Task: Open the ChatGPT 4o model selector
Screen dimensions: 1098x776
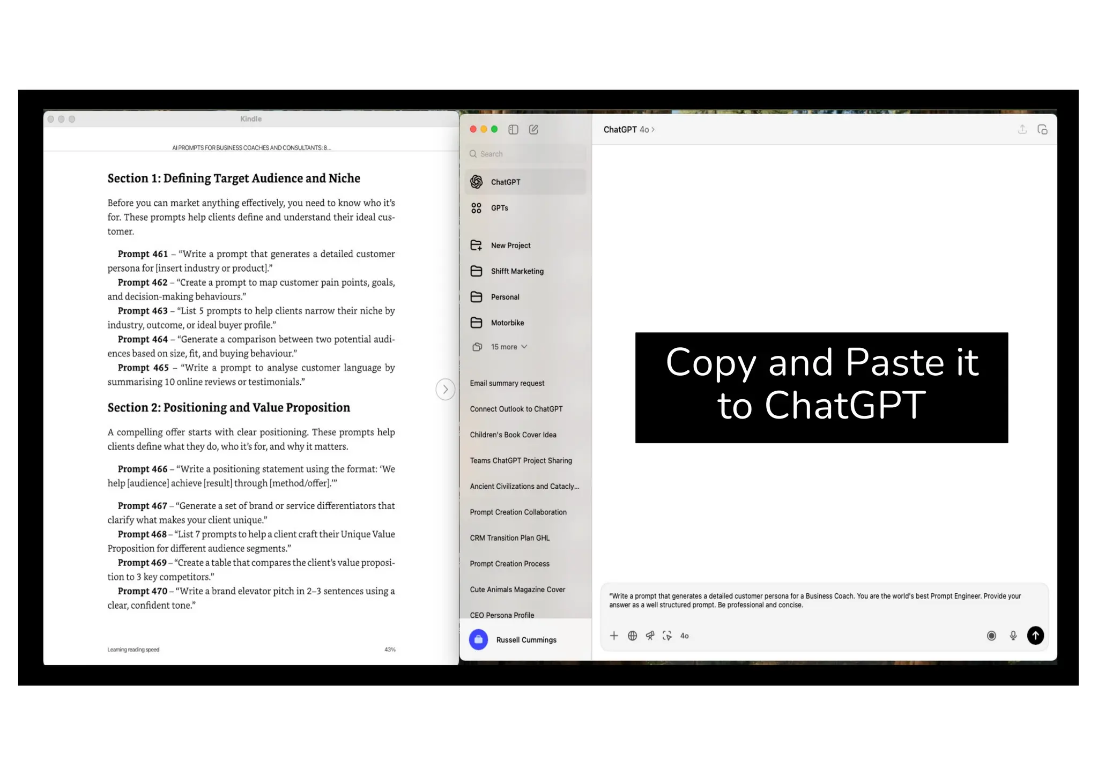Action: click(x=629, y=130)
